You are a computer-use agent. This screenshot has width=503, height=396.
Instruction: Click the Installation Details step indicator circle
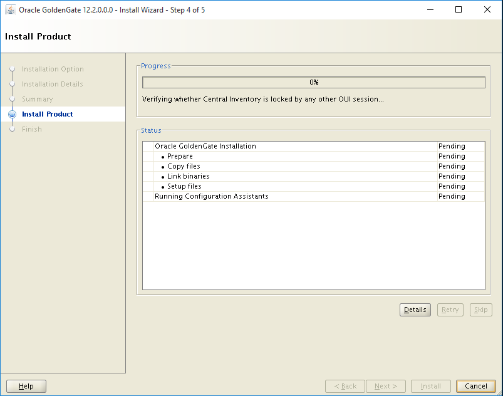click(x=13, y=84)
